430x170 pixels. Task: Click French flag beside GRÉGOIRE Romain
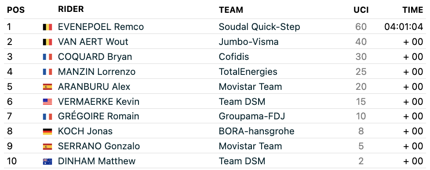pyautogui.click(x=47, y=117)
